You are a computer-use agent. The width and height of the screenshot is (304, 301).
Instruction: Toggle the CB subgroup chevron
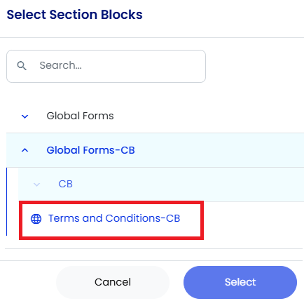point(36,185)
